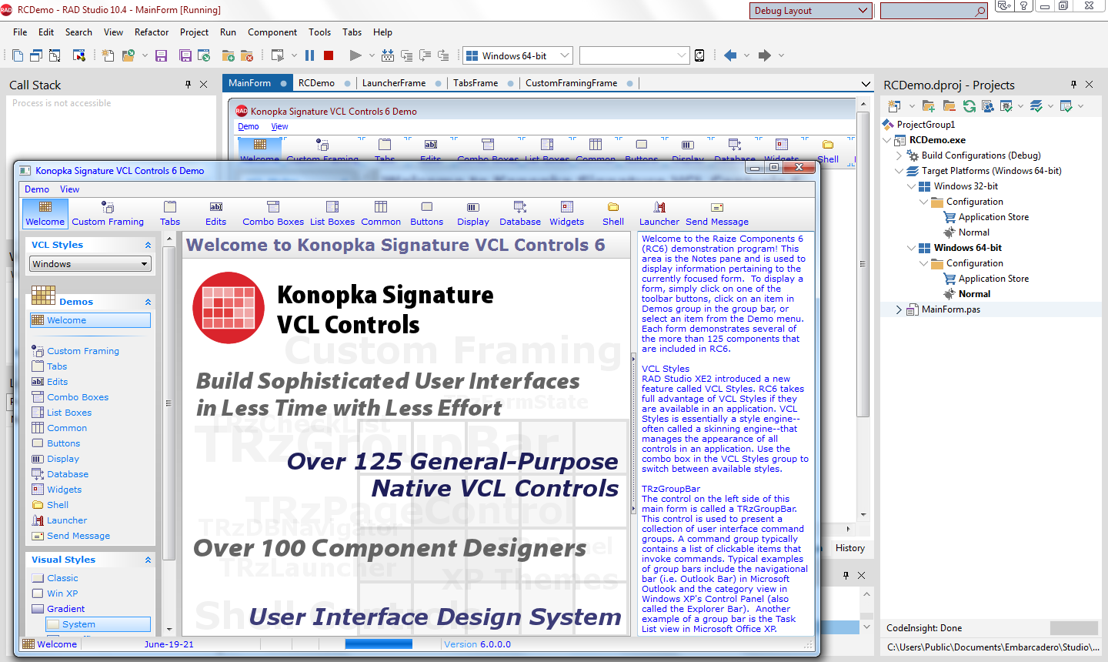Click the Version 6.0.0.0 status text

coord(477,644)
